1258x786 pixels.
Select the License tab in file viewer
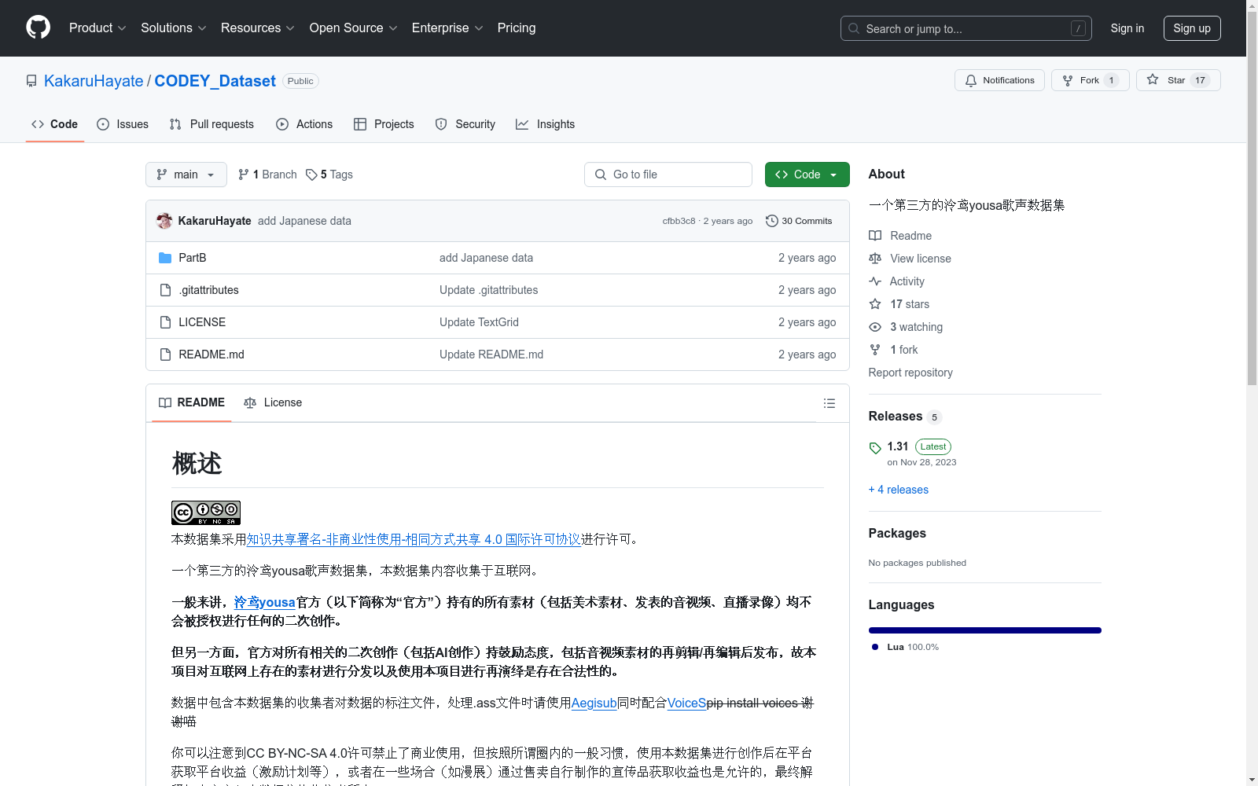point(273,402)
